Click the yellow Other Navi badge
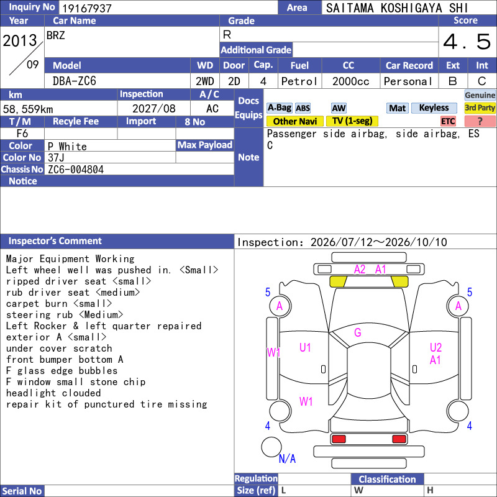Image resolution: width=497 pixels, height=497 pixels. (294, 121)
